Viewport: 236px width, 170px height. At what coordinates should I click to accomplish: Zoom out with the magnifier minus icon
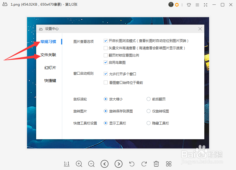91,164
